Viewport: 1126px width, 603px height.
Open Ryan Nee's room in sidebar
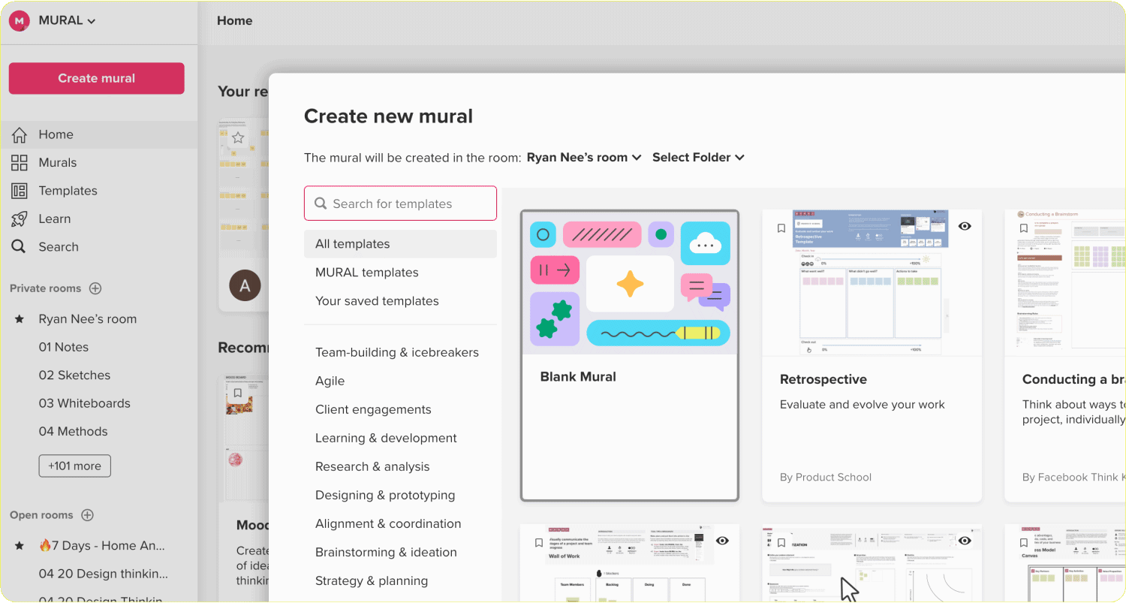pyautogui.click(x=88, y=319)
